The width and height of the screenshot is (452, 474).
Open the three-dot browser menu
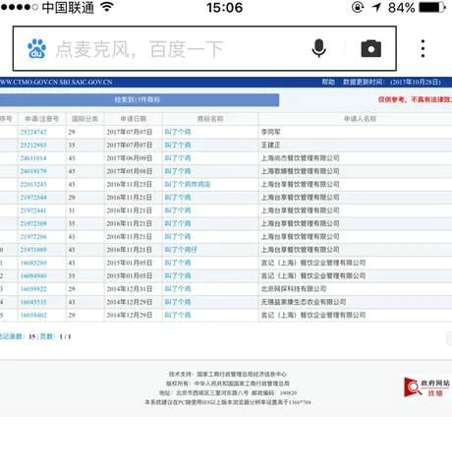click(x=423, y=48)
